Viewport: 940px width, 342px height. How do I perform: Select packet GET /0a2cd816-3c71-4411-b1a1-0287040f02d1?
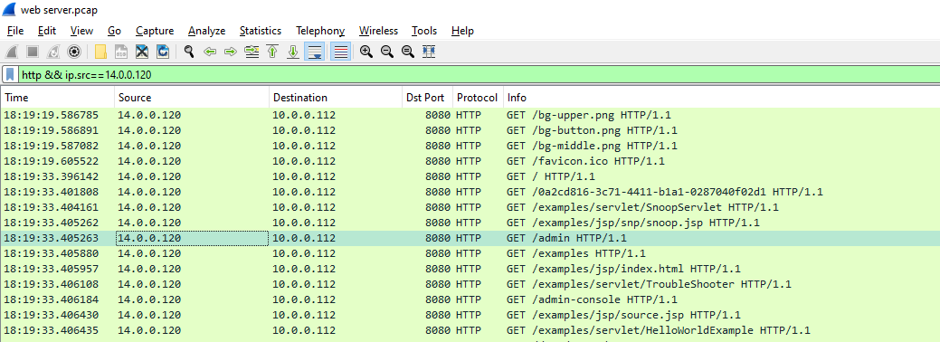tap(470, 192)
